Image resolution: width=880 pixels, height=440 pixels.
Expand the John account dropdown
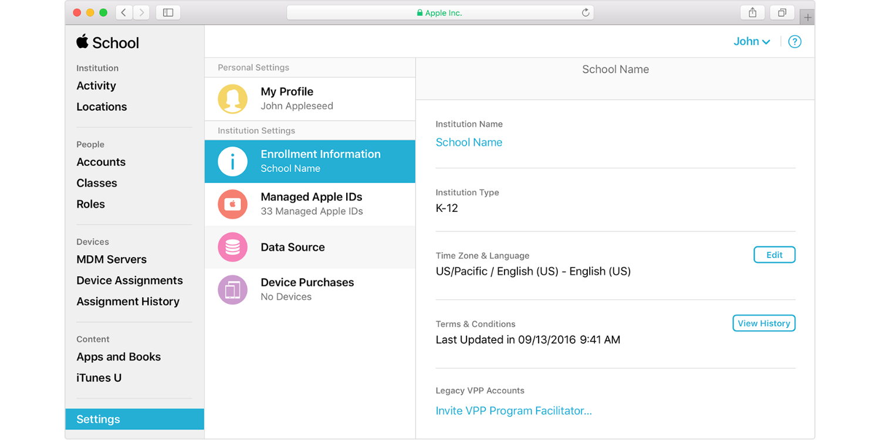tap(752, 42)
